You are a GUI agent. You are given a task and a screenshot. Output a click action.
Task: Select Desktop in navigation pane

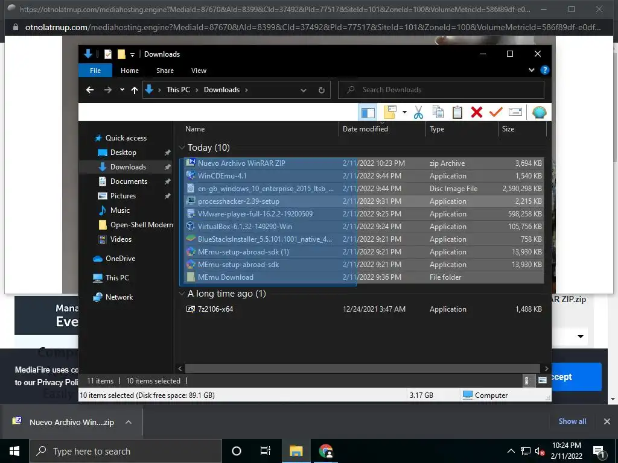click(123, 153)
